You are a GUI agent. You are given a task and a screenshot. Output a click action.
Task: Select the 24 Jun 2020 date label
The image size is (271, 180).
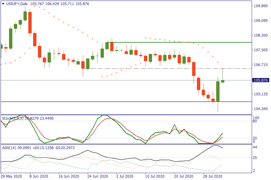[x=98, y=176]
